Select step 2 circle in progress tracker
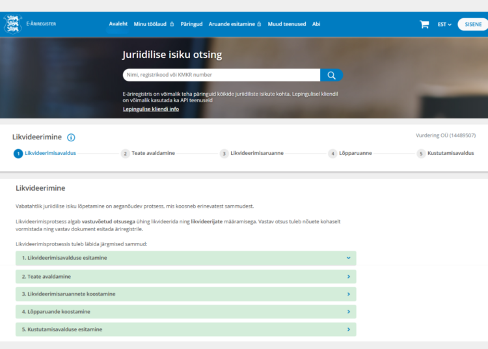The image size is (488, 349). coord(125,154)
